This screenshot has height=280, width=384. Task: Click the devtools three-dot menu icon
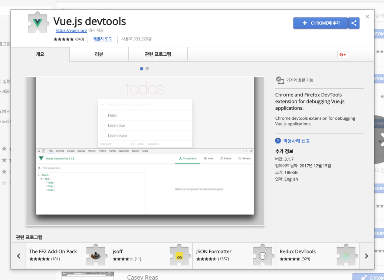coord(247,151)
